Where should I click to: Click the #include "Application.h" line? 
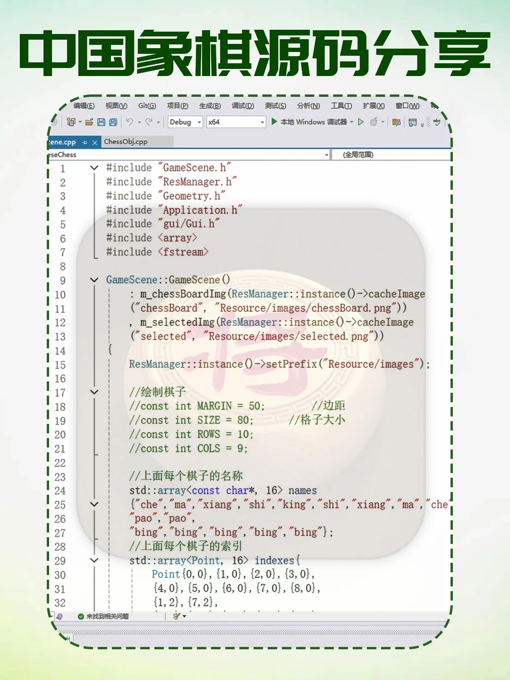(174, 210)
